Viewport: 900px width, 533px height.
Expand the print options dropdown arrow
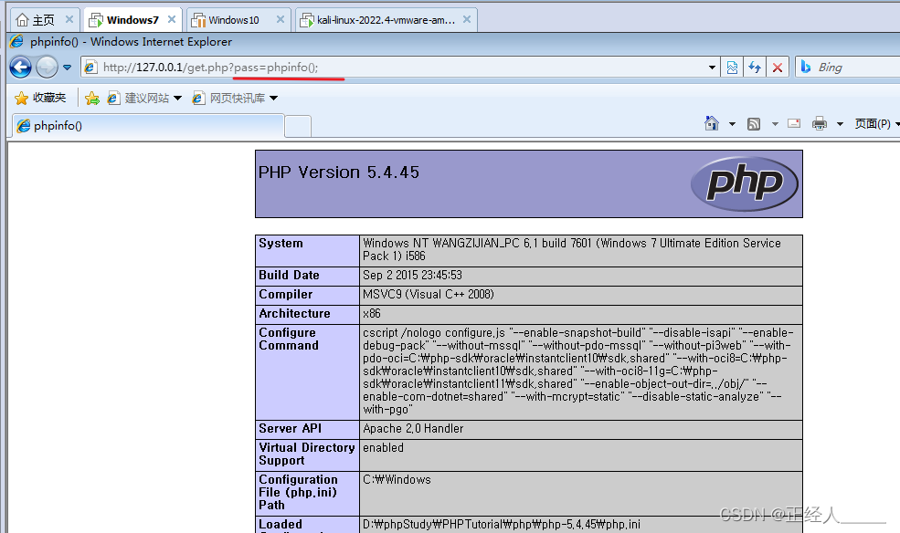pos(840,124)
